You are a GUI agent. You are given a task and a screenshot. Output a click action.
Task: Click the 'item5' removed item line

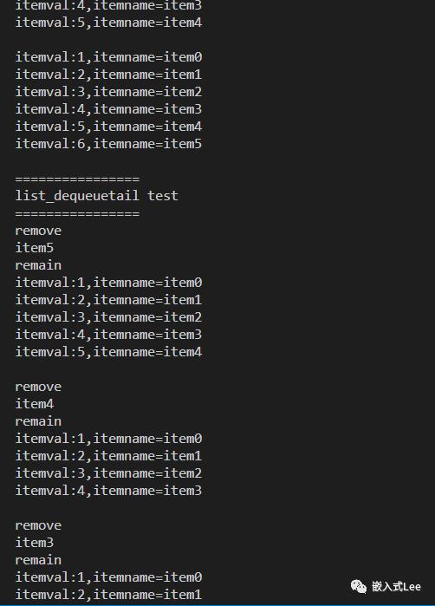[35, 248]
